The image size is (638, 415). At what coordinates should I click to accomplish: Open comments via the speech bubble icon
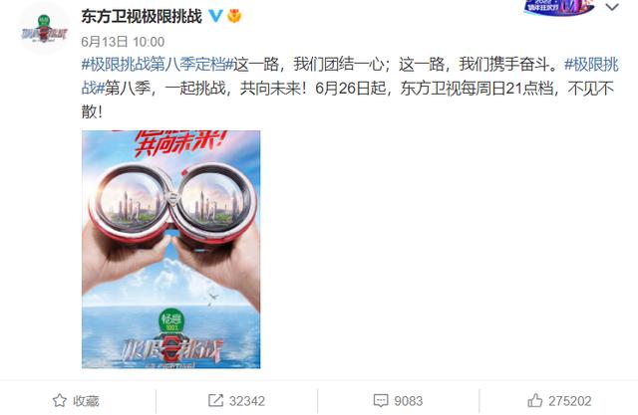coord(381,400)
